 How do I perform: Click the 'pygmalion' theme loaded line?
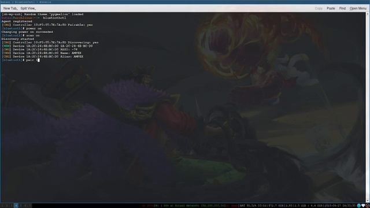tap(42, 14)
